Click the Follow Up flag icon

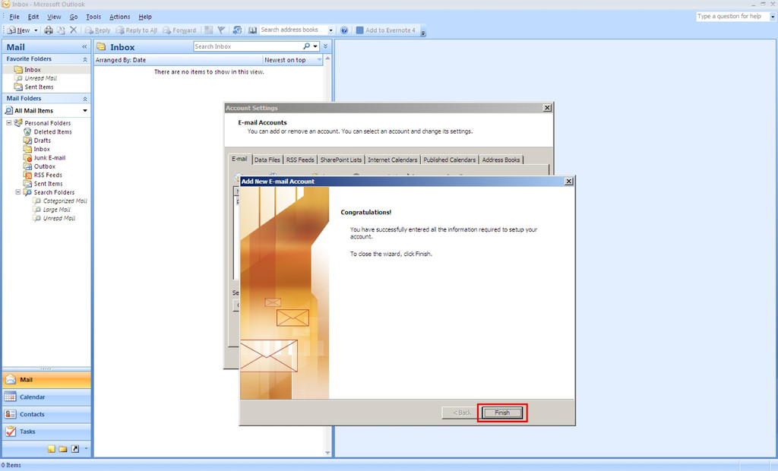point(221,30)
